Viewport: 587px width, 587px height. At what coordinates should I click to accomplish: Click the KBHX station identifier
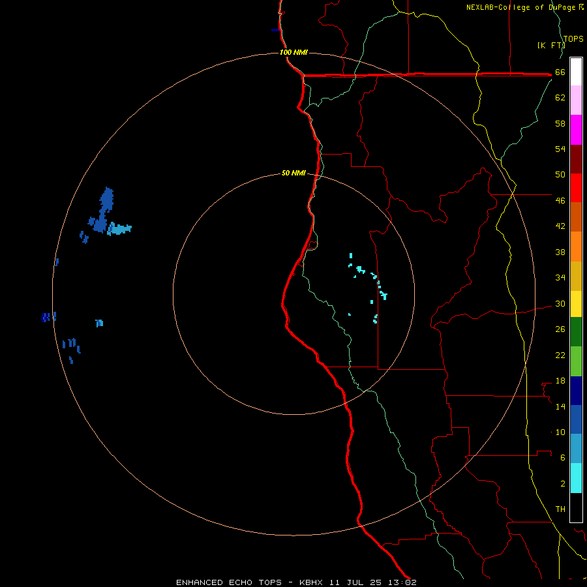[312, 582]
